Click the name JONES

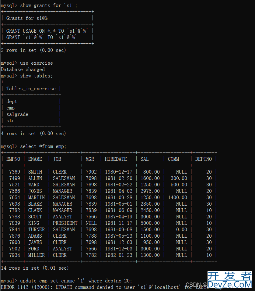35,191
